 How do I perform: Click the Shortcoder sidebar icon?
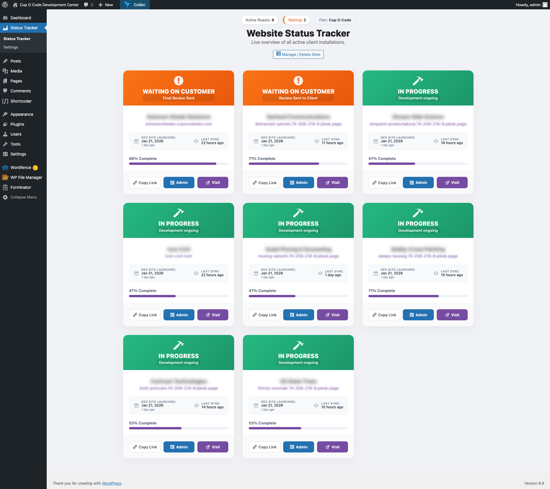pyautogui.click(x=6, y=101)
